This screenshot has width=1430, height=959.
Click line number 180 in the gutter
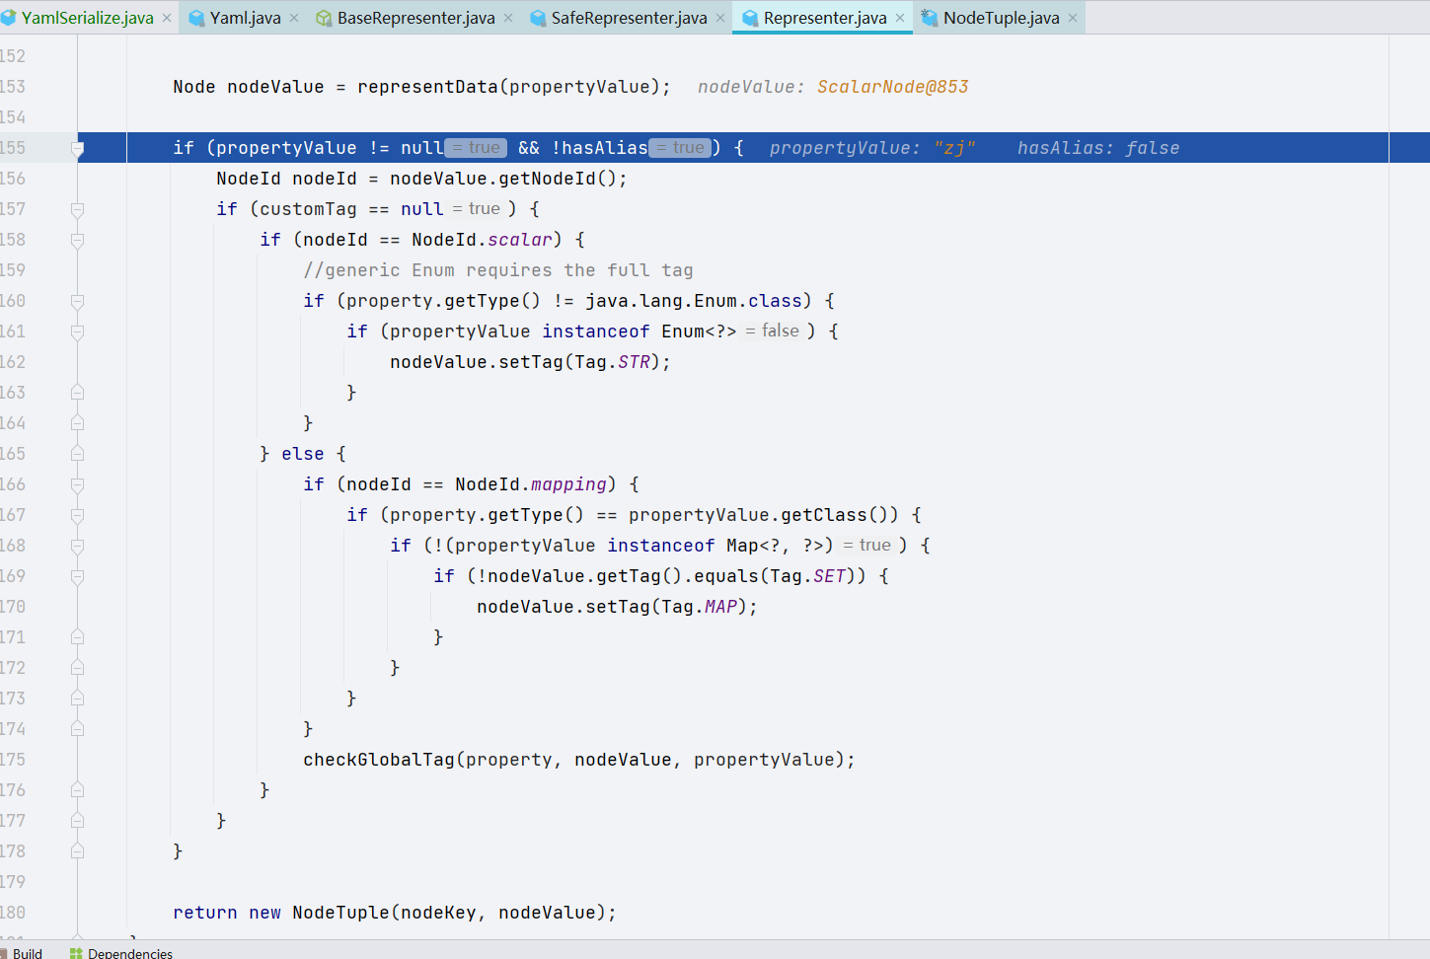click(14, 913)
